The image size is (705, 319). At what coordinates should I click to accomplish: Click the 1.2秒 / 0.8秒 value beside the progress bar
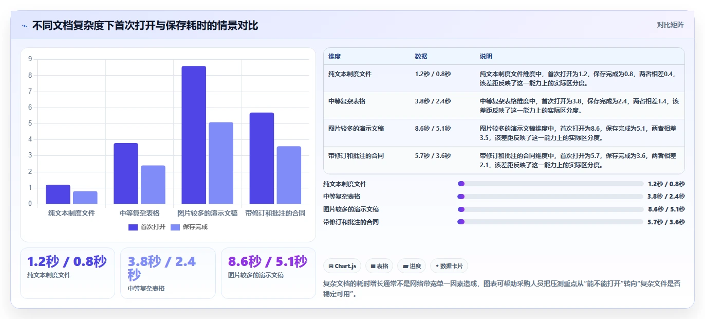pos(666,184)
